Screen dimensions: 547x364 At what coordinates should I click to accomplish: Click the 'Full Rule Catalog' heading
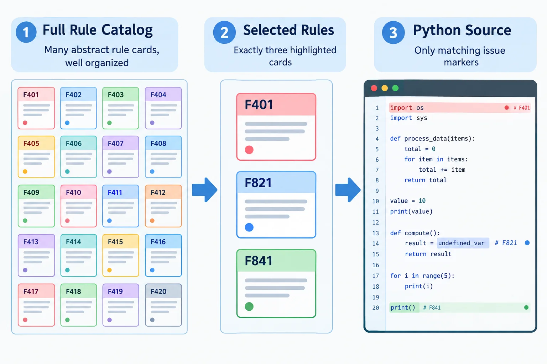point(98,30)
